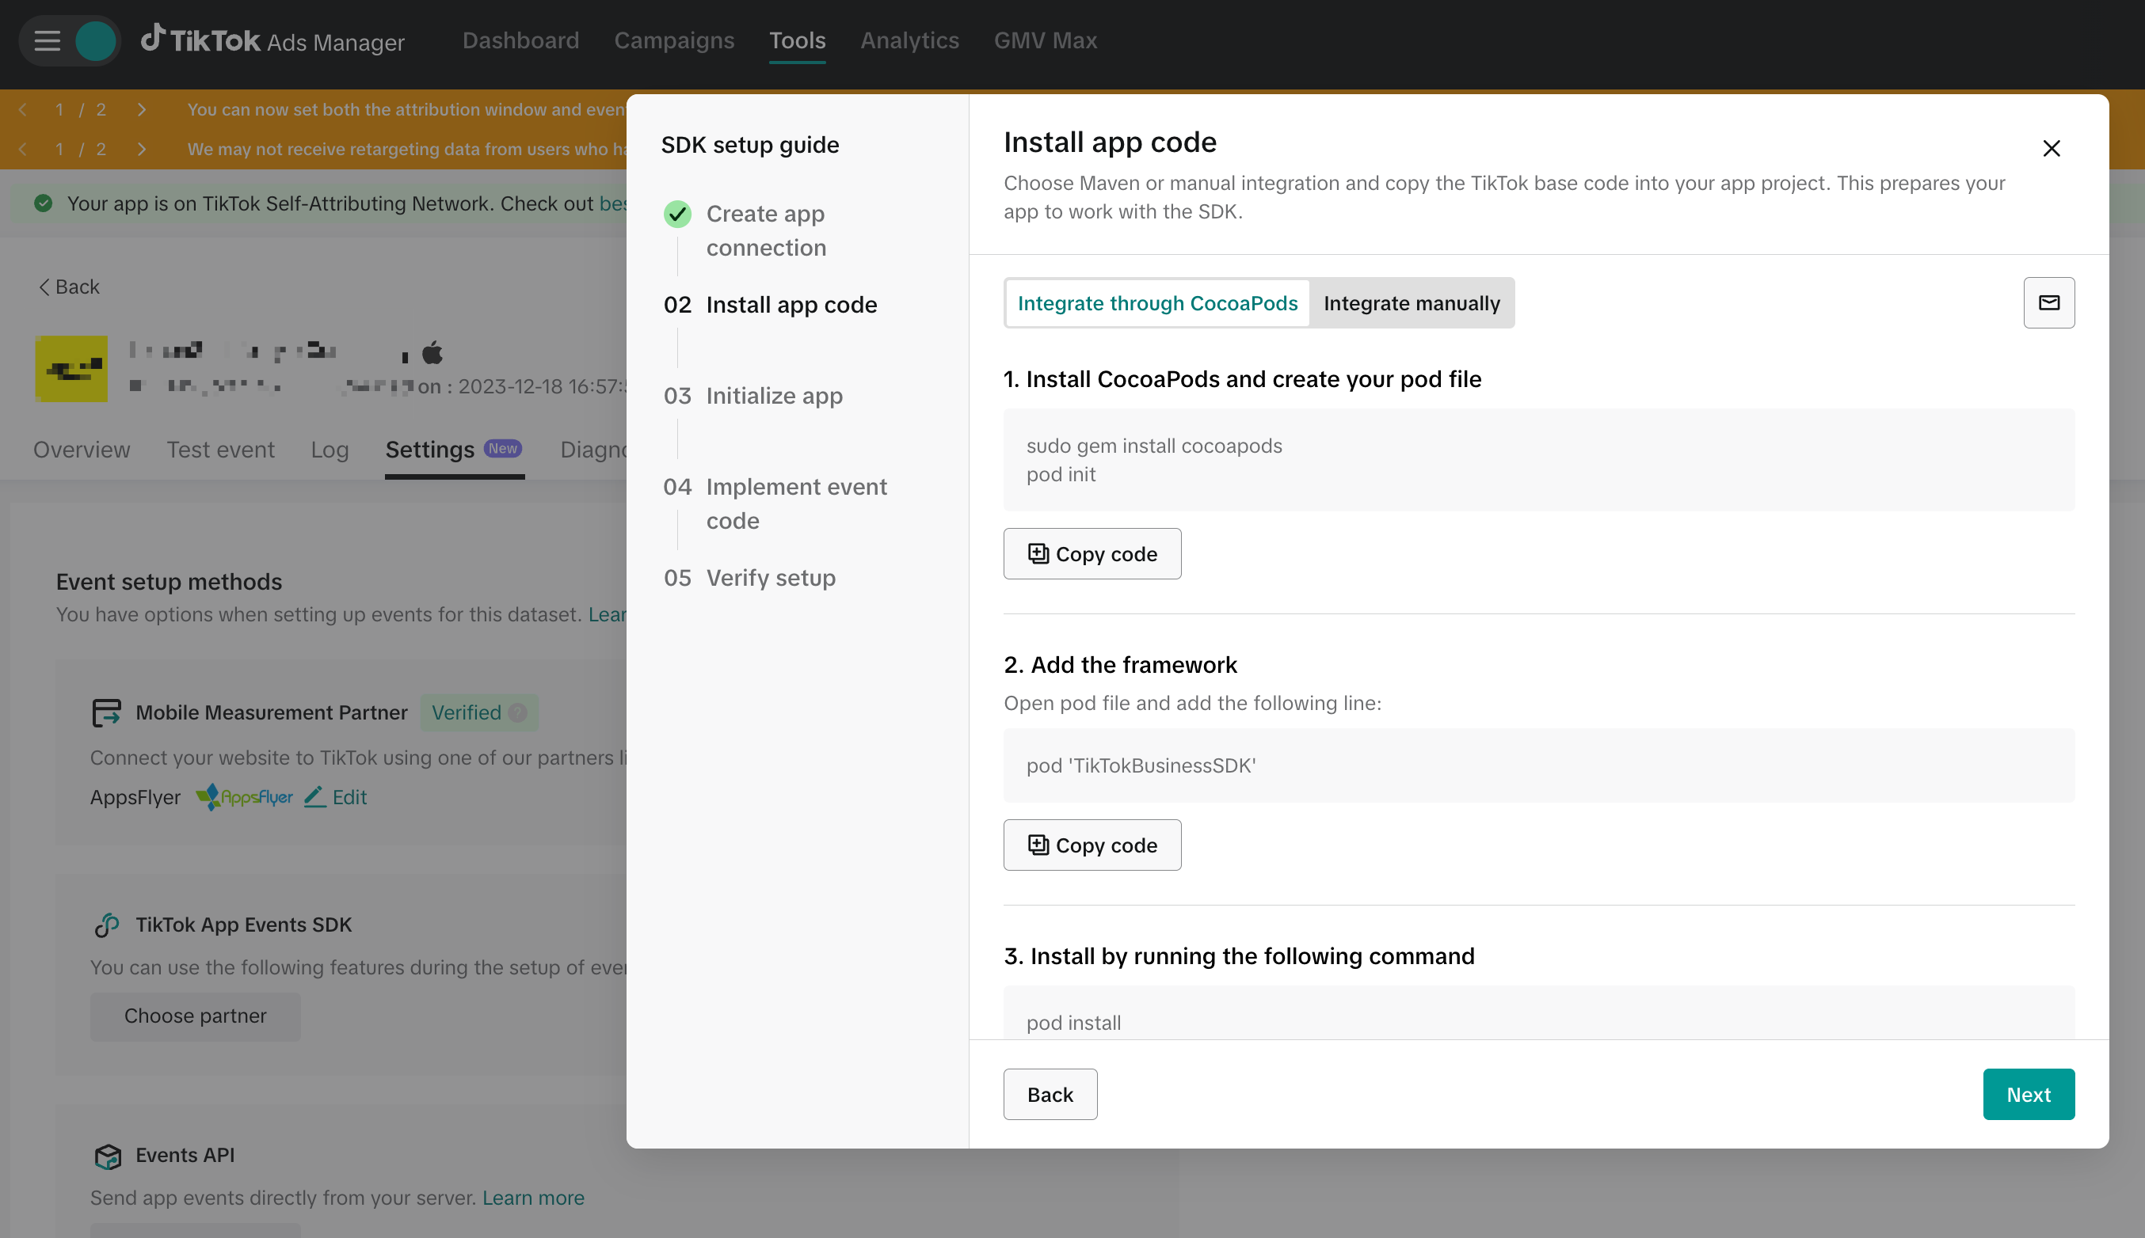
Task: Click the Choose partner button
Action: [195, 1016]
